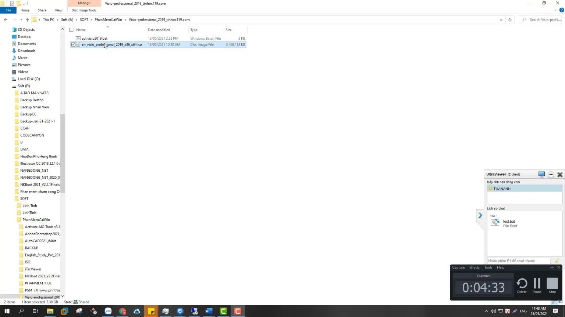The width and height of the screenshot is (565, 317).
Task: Open the notification center
Action: point(555,311)
